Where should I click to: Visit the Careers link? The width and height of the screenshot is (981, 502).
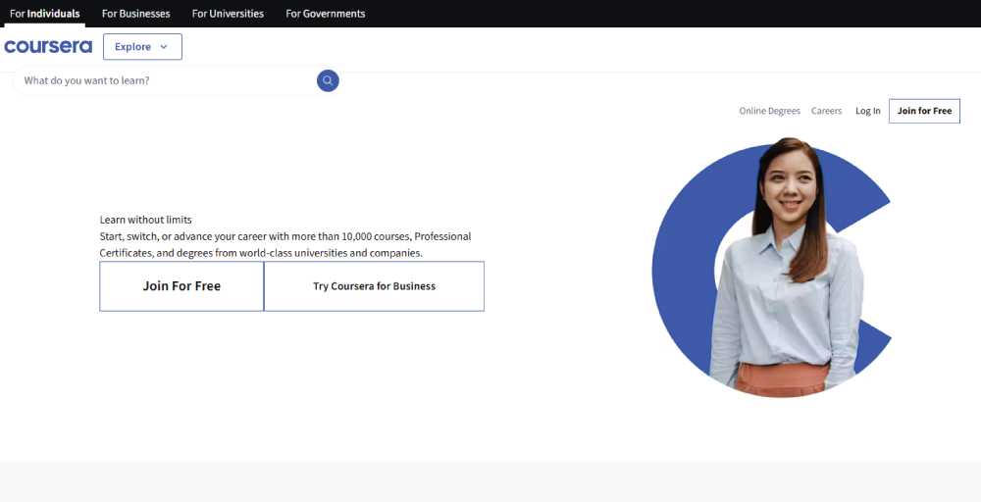point(826,111)
